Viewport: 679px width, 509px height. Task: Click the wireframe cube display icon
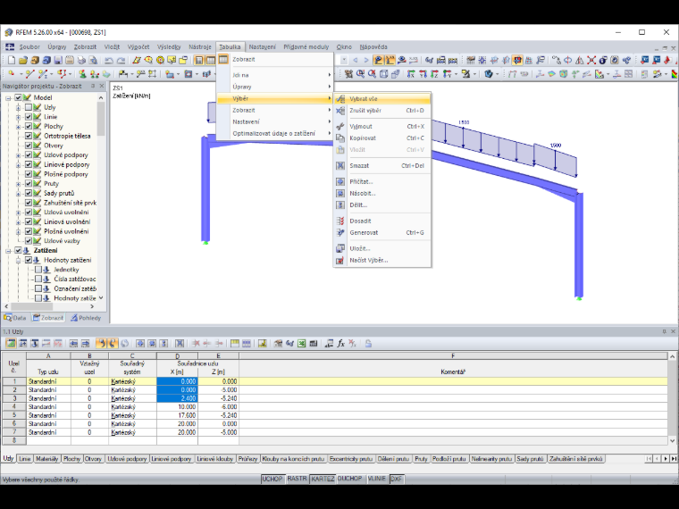[x=383, y=74]
